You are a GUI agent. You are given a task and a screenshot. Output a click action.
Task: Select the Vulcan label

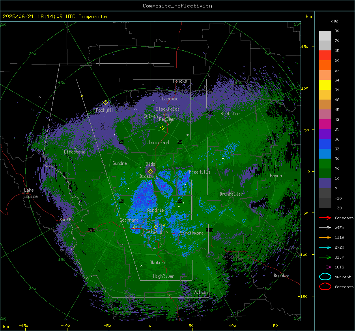tap(200, 292)
